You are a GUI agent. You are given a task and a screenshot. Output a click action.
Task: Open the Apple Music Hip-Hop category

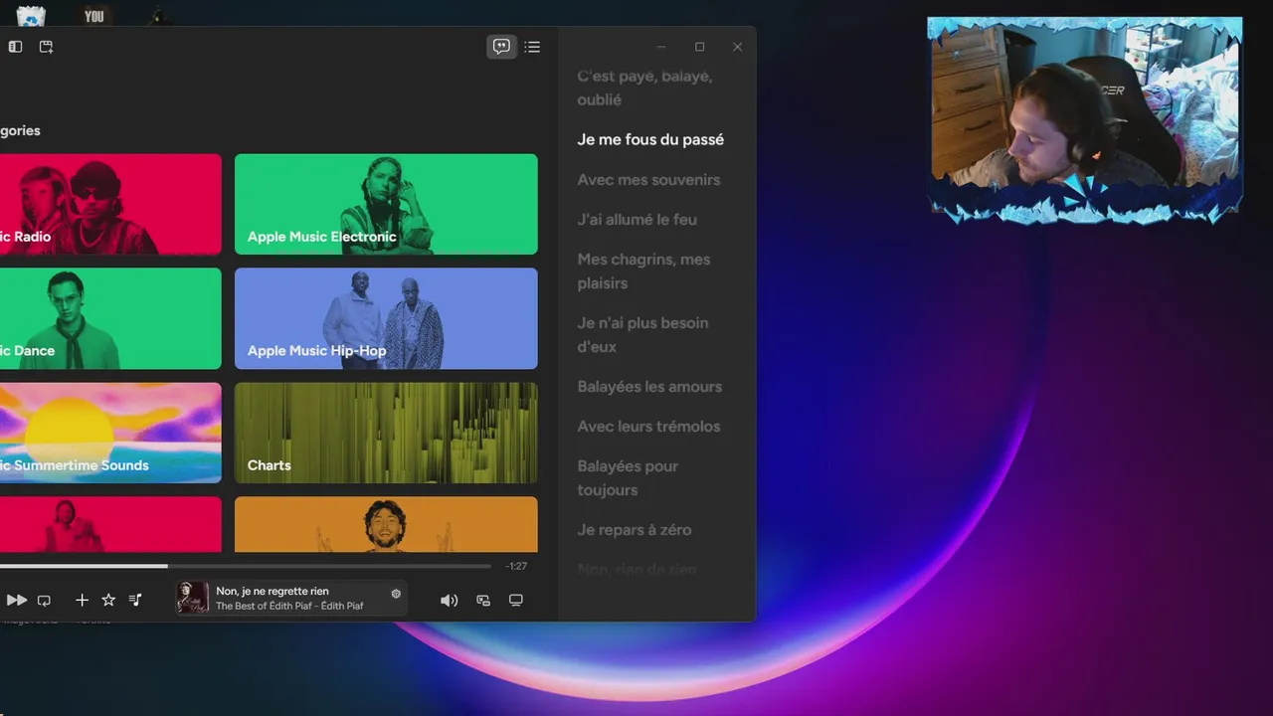pos(386,318)
